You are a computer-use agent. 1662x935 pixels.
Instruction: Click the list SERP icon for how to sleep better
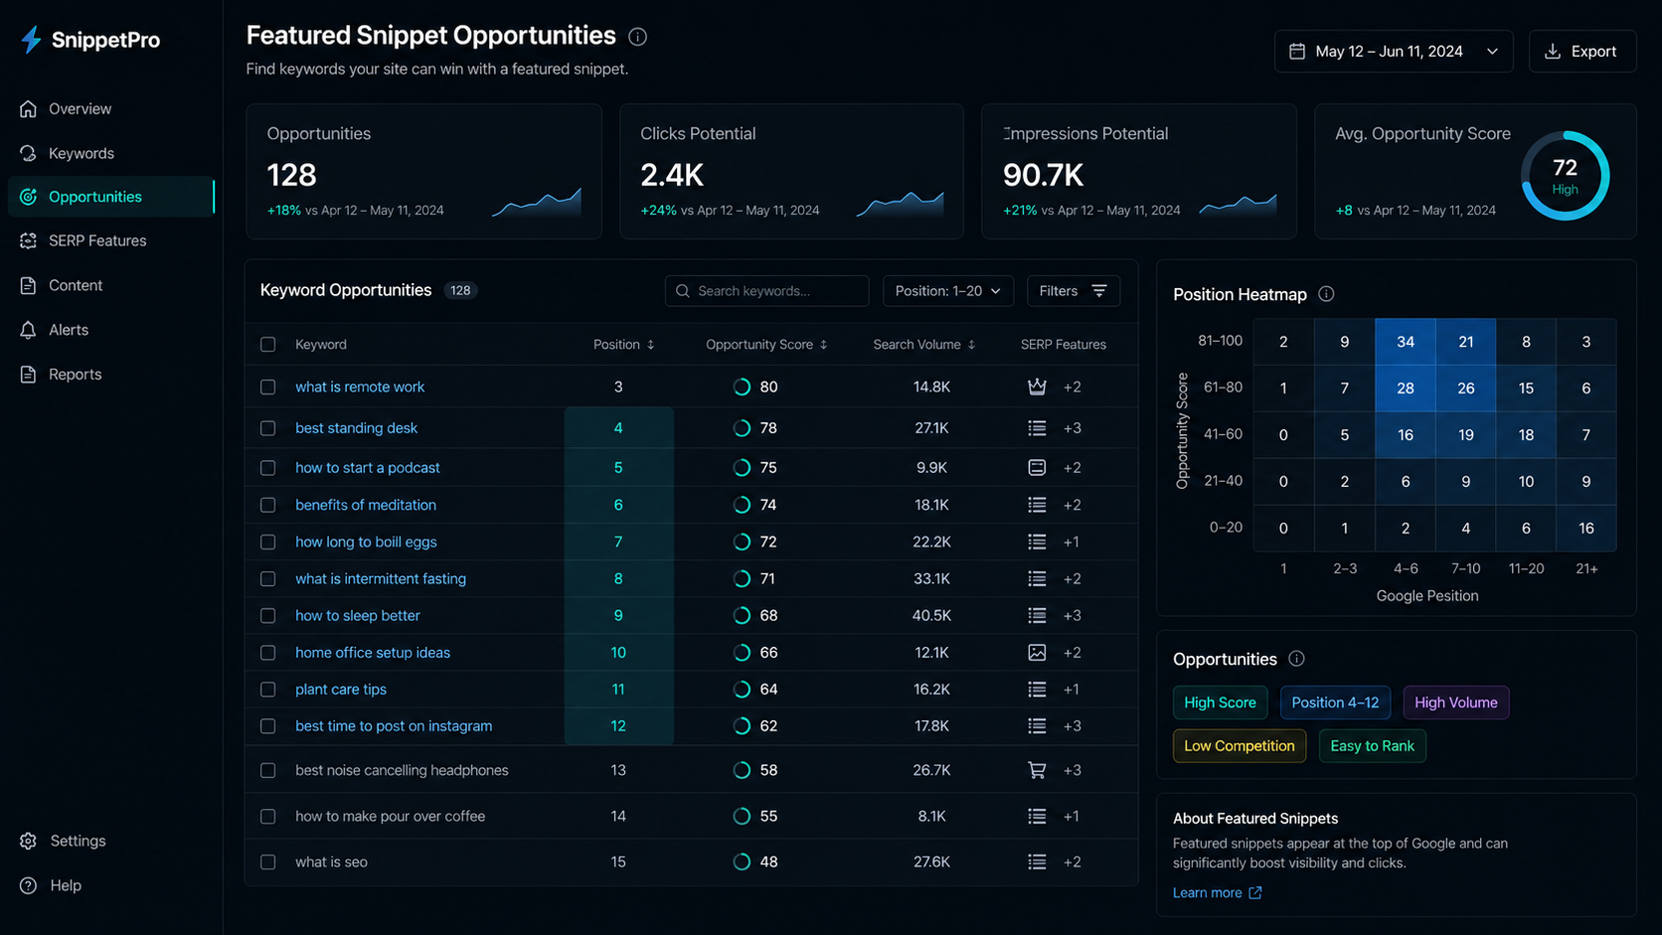tap(1037, 615)
